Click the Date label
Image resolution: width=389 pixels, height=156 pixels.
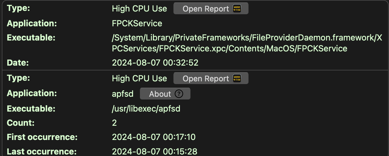(x=18, y=63)
